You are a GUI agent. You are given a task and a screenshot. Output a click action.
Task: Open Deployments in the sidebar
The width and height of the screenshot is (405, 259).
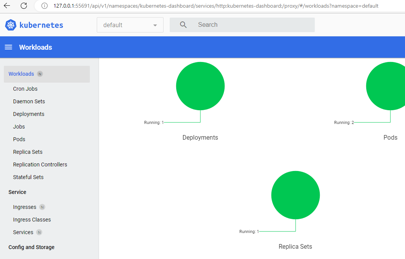(x=29, y=114)
